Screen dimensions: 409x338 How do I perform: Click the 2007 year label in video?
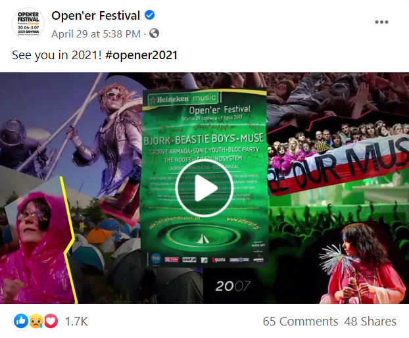click(x=233, y=286)
